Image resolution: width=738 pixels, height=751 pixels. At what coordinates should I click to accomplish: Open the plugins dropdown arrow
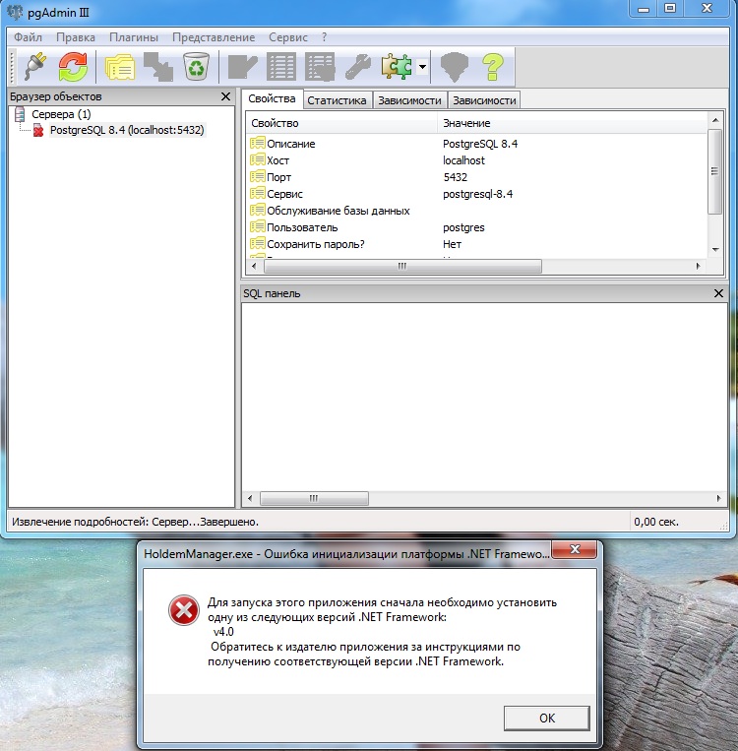click(x=422, y=67)
